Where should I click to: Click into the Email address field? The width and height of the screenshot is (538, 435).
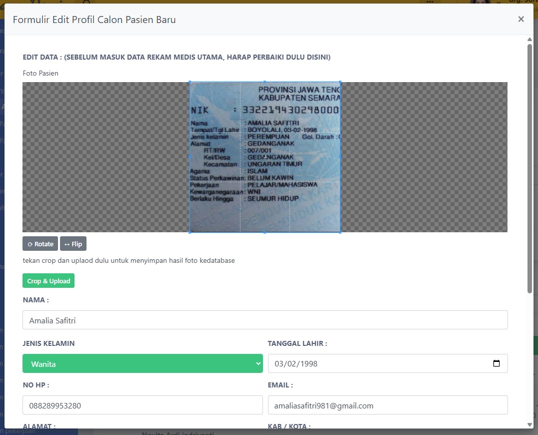click(x=387, y=405)
